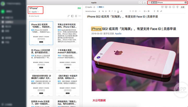Open the more options ellipsis menu
The width and height of the screenshot is (188, 107).
(x=80, y=16)
